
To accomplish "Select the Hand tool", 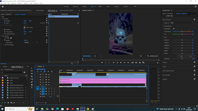I will pos(32,85).
